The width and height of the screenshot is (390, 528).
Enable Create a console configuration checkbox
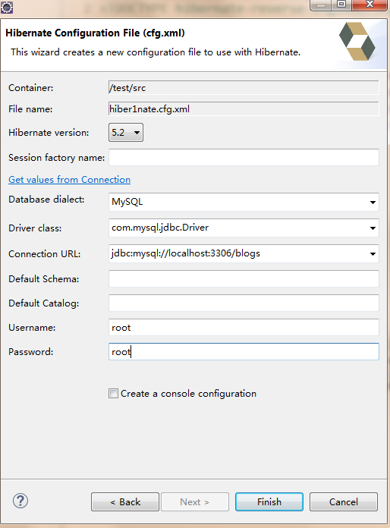click(113, 393)
